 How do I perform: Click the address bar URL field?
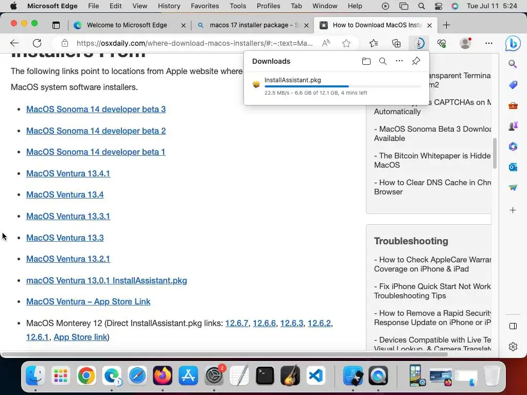click(x=195, y=43)
